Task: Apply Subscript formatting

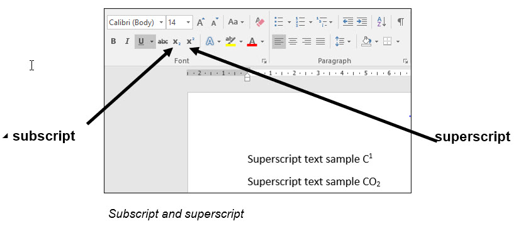Action: (176, 41)
